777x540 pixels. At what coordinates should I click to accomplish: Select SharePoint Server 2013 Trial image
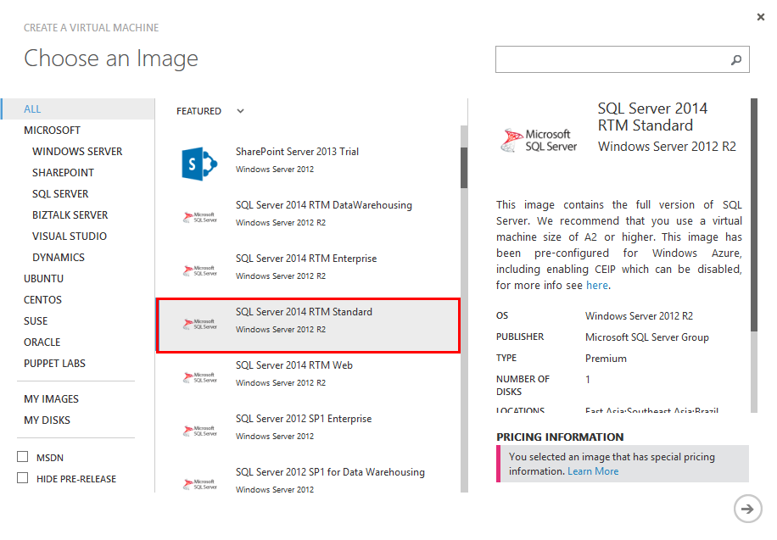point(308,164)
